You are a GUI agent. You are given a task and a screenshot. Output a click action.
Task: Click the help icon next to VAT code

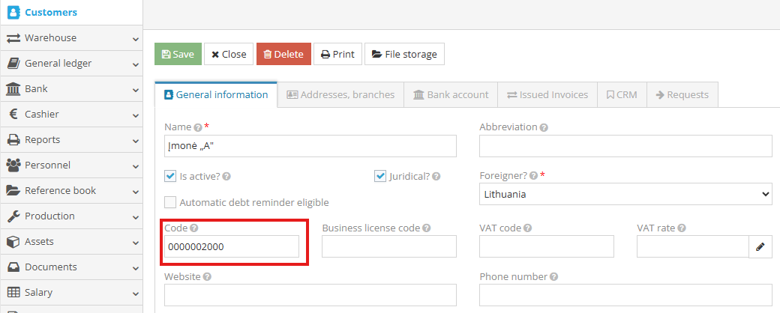(527, 228)
